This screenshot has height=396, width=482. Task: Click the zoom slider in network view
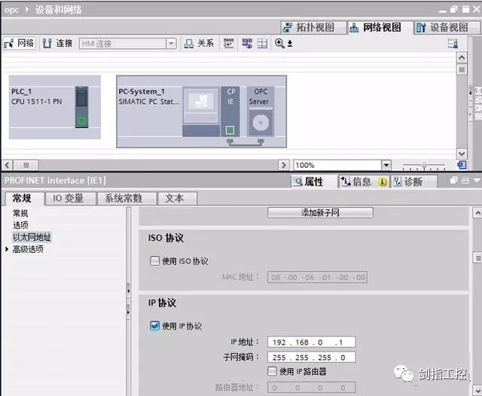pos(423,165)
